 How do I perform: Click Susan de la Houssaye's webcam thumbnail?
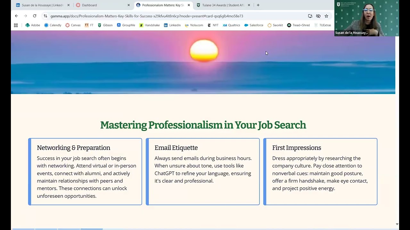tap(367, 18)
